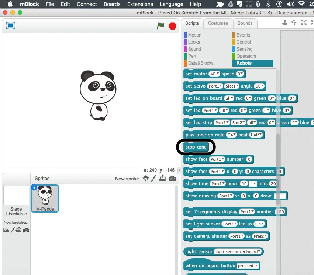Paint new backdrop brush icon
This screenshot has height=275, width=314.
[13, 230]
